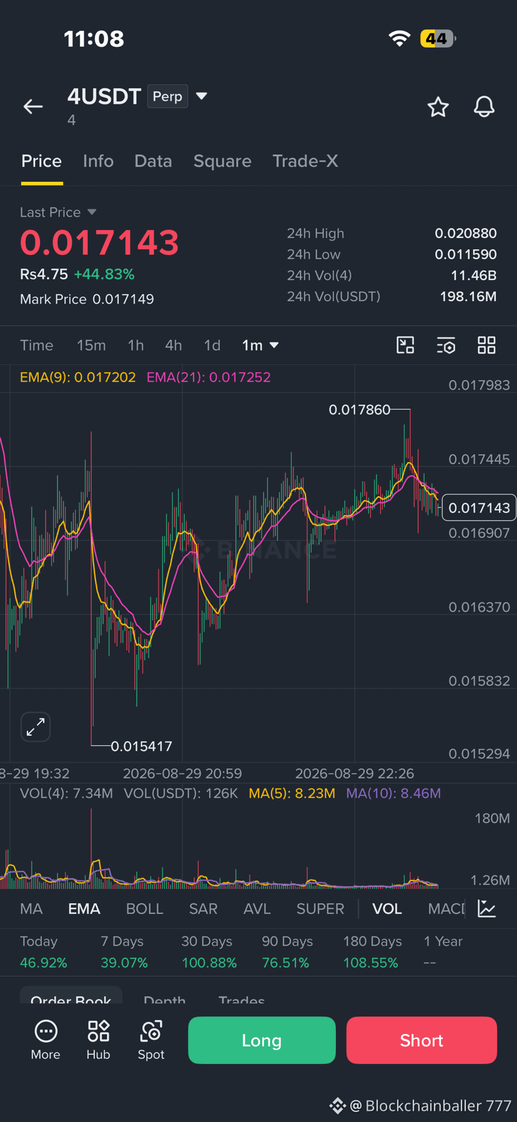Screen dimensions: 517x1122
Task: Tap the Perp contract badge
Action: [167, 96]
